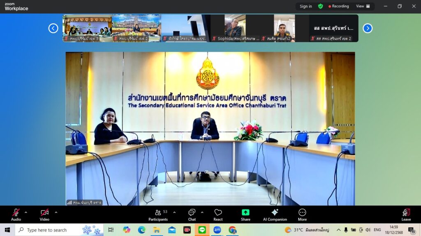
Task: Select the Sophida participant video thumbnail
Action: click(235, 28)
